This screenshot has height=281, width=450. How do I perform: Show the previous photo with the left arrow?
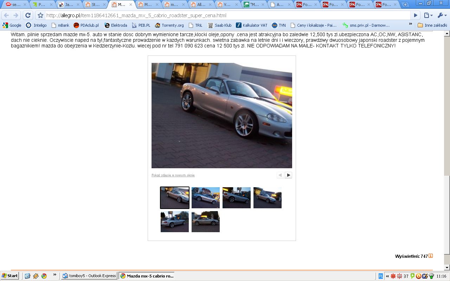(x=280, y=175)
